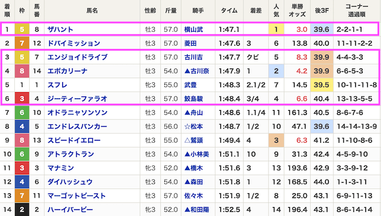Click the 後3F column header
Image resolution: width=381 pixels, height=216 pixels.
click(x=321, y=11)
